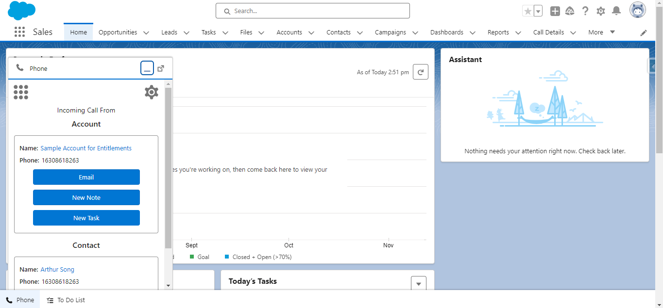The height and width of the screenshot is (308, 663).
Task: Click the Nov label on chart axis
Action: click(x=389, y=245)
